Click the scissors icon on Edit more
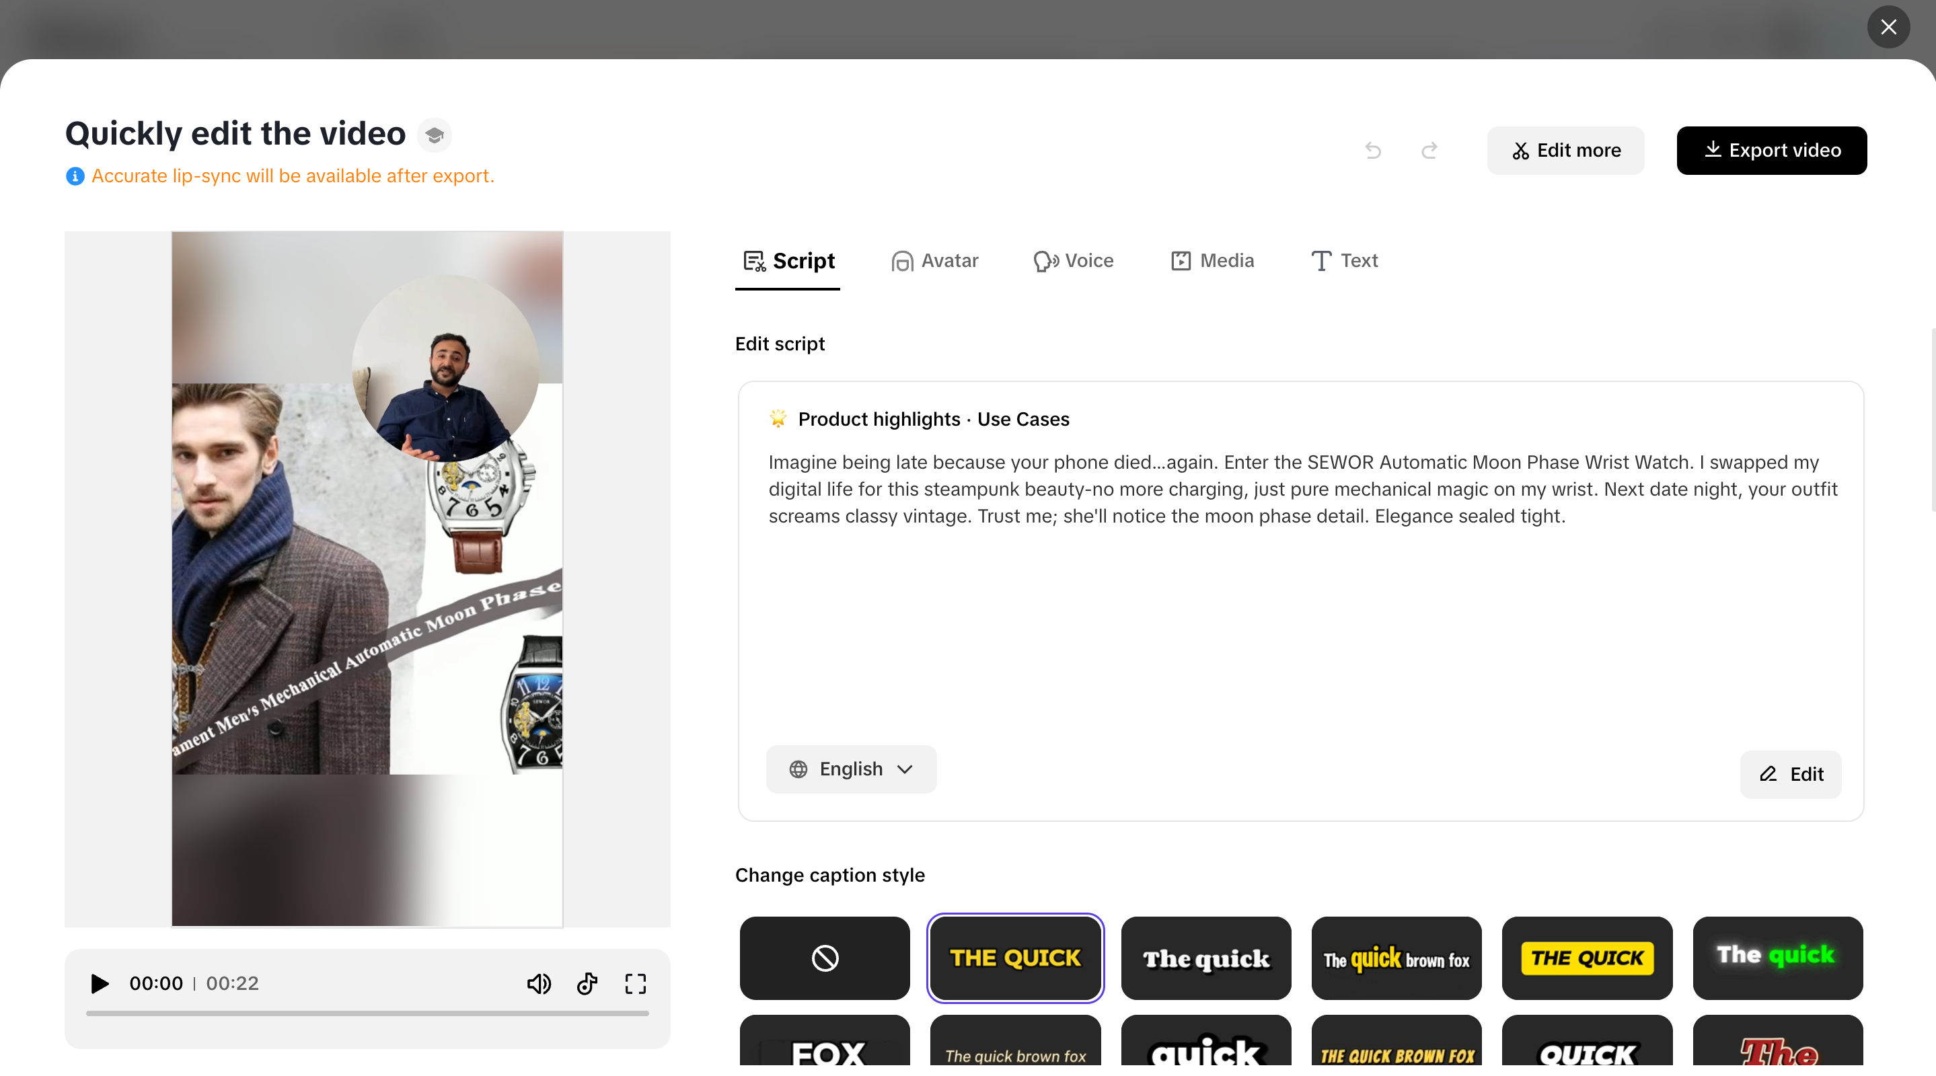 pyautogui.click(x=1520, y=150)
